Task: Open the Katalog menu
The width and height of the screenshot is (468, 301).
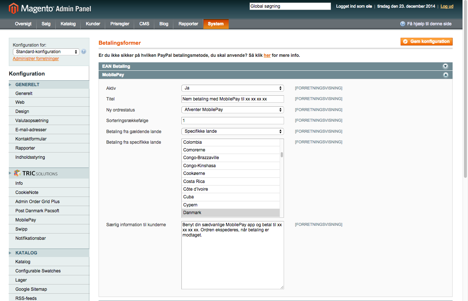Action: click(68, 24)
